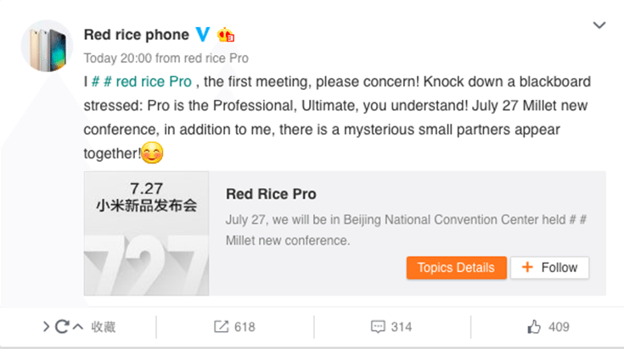Screen dimensions: 624x349
Task: Click the crown membership badge icon
Action: [x=226, y=35]
